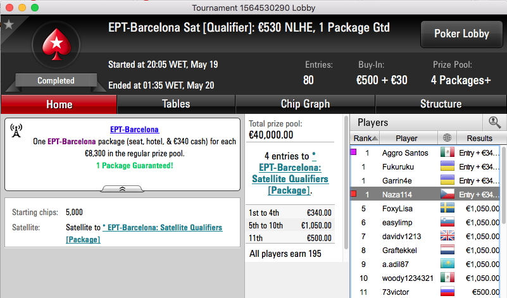
Task: Sort players by Rank column arrow
Action: click(x=375, y=139)
